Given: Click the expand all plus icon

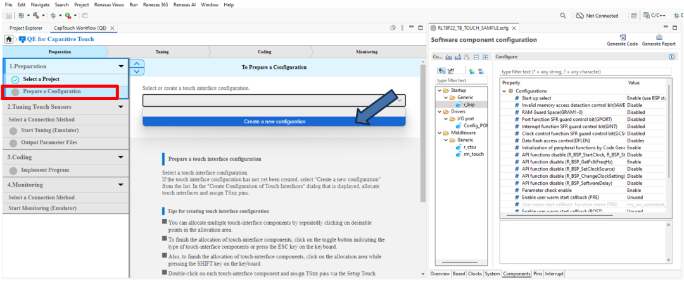Looking at the screenshot, I should tap(484, 57).
